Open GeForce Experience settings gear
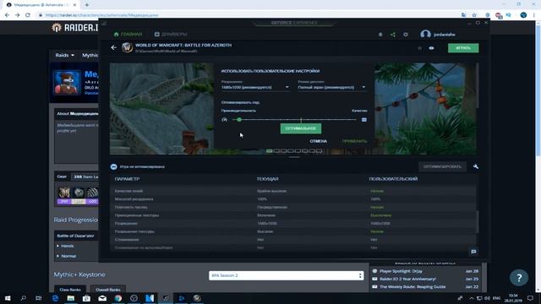 click(406, 35)
